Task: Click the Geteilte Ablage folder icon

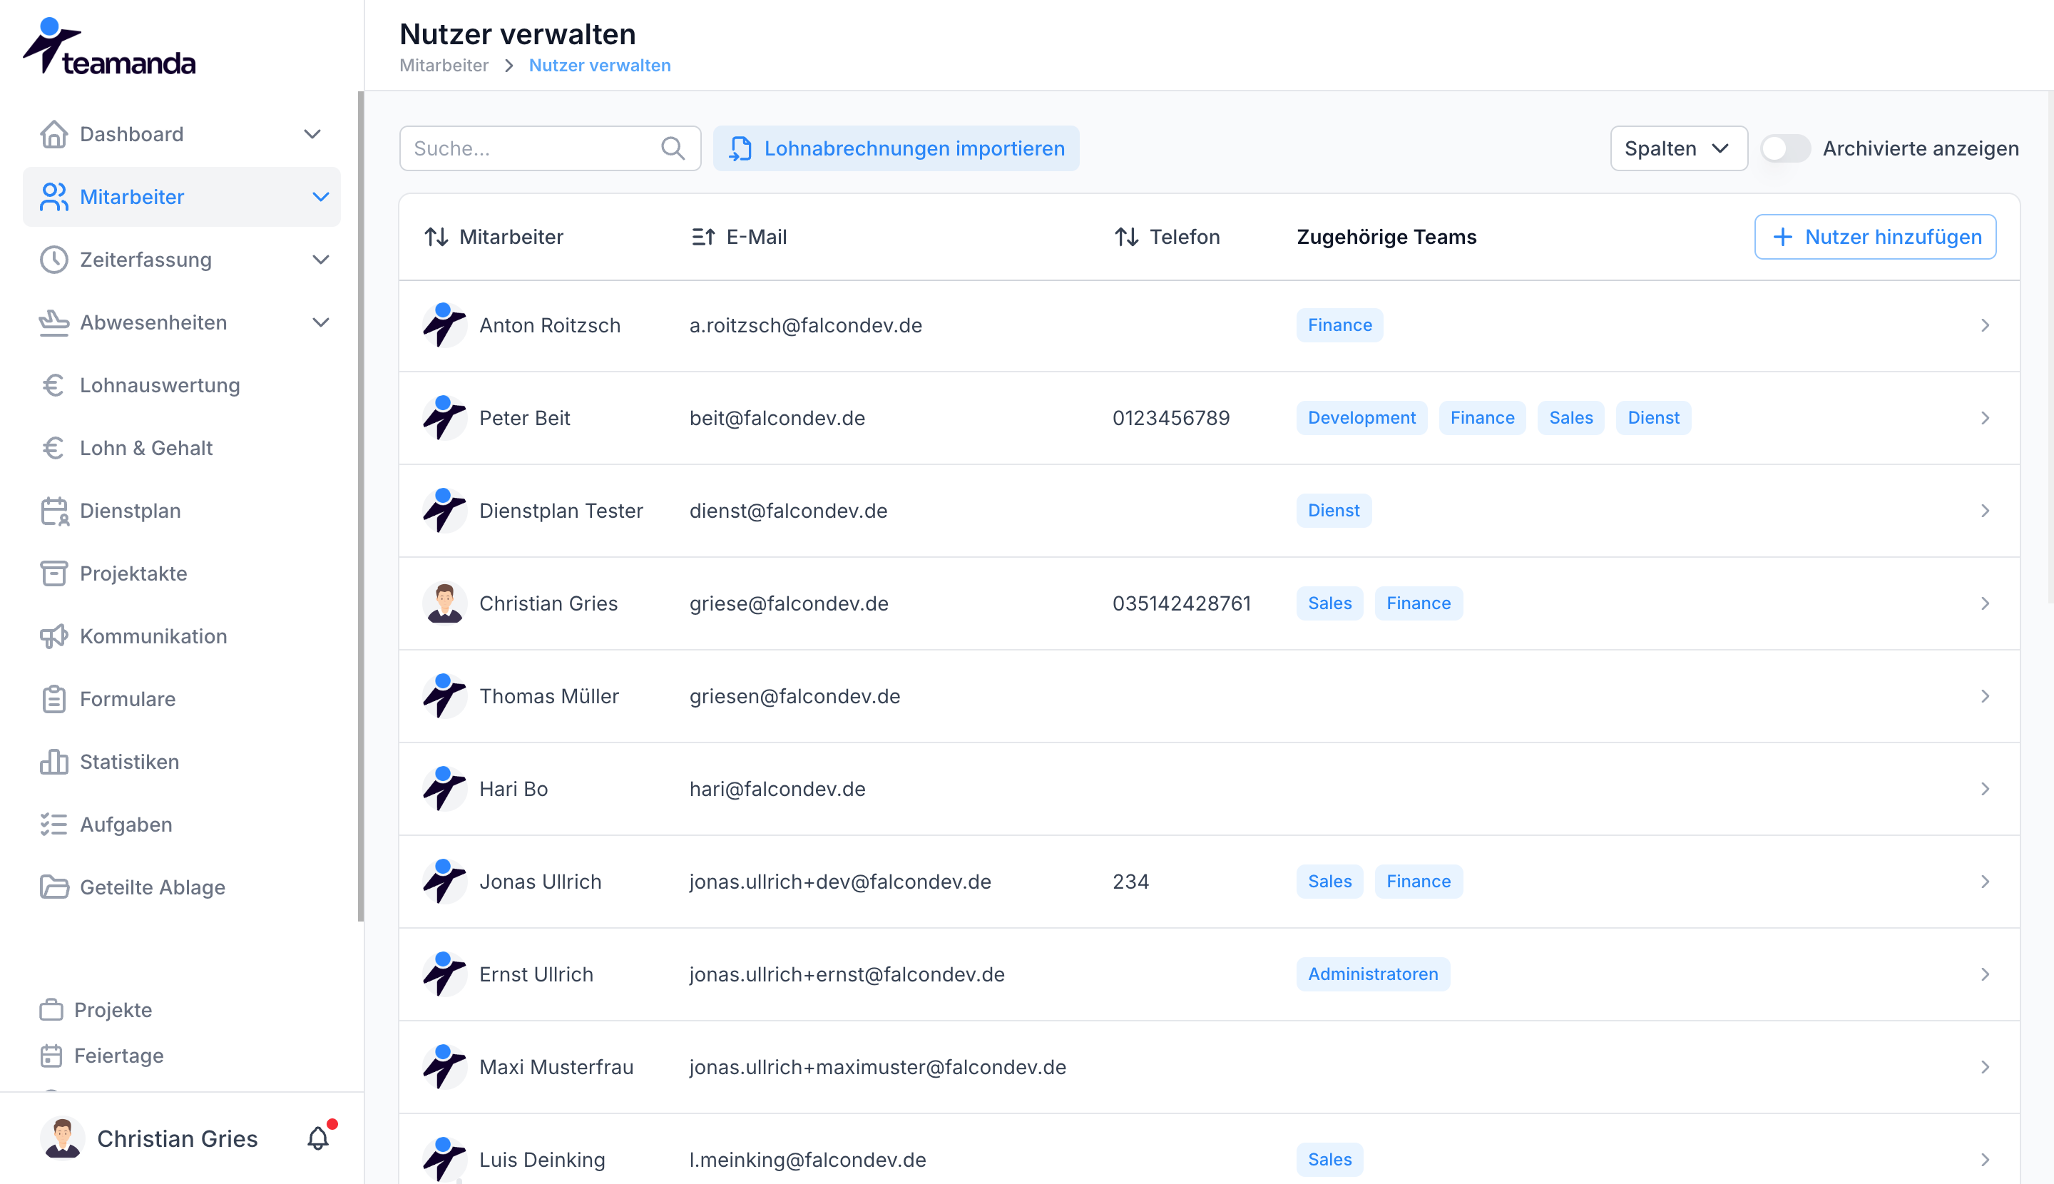Action: point(53,887)
